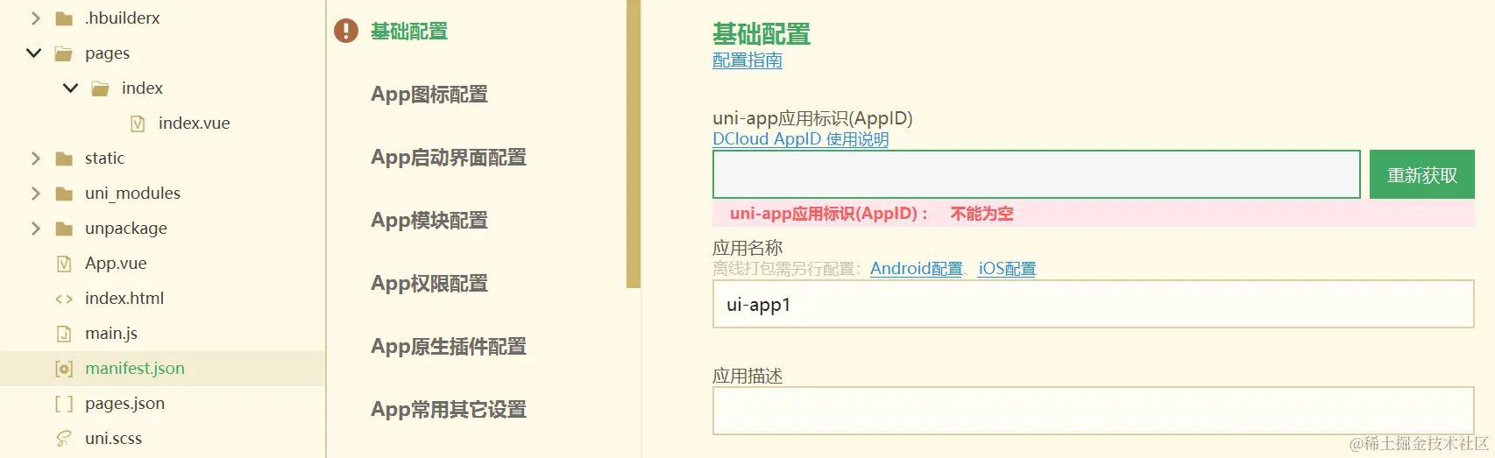Click the uni-app应用标识(AppID) label

tap(812, 118)
